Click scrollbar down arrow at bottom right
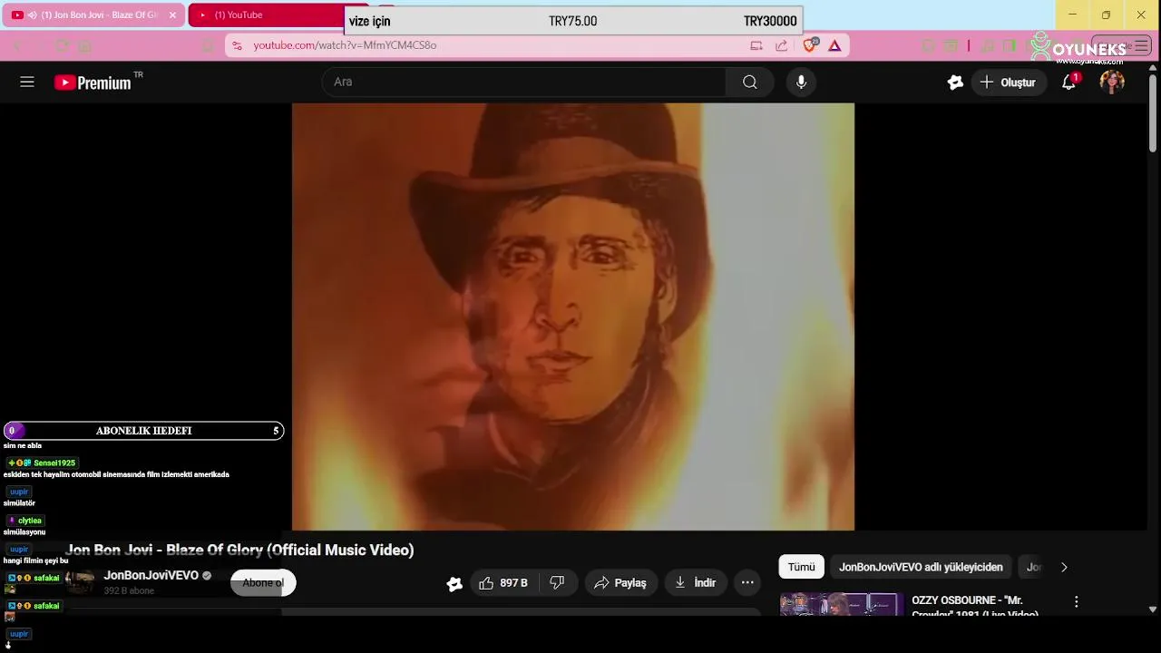The width and height of the screenshot is (1161, 653). (x=1153, y=609)
